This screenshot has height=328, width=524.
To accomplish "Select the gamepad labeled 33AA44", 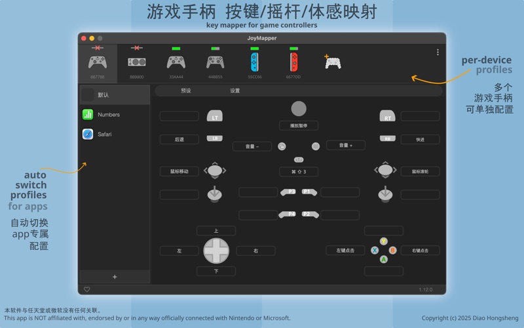I will 176,64.
